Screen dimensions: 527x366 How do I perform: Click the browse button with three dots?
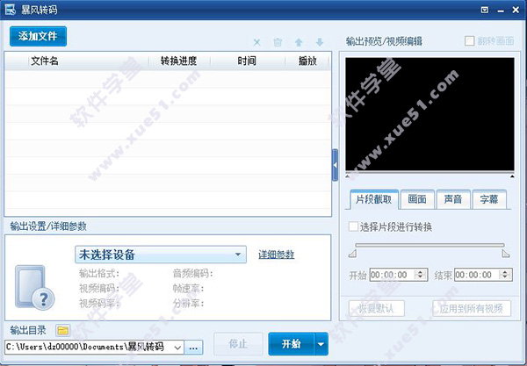click(x=193, y=348)
